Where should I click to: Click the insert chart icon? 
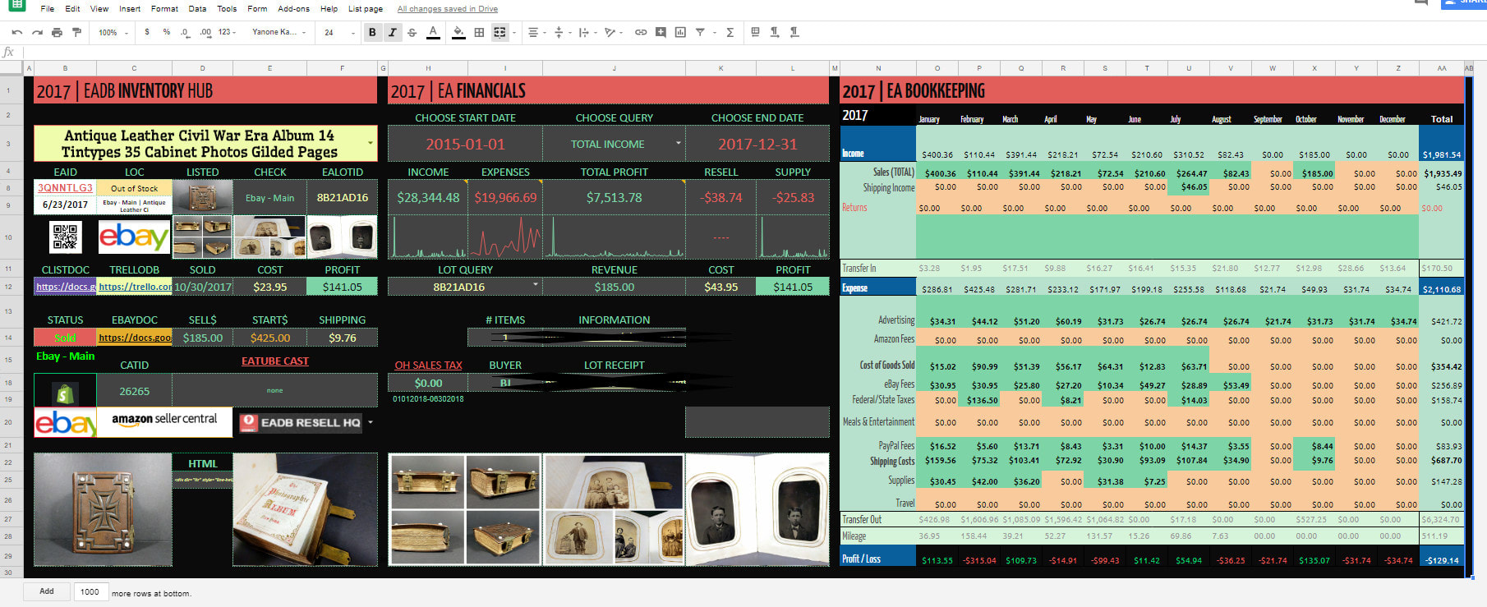(680, 32)
